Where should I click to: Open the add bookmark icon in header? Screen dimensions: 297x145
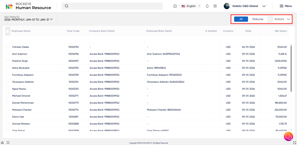click(x=175, y=6)
